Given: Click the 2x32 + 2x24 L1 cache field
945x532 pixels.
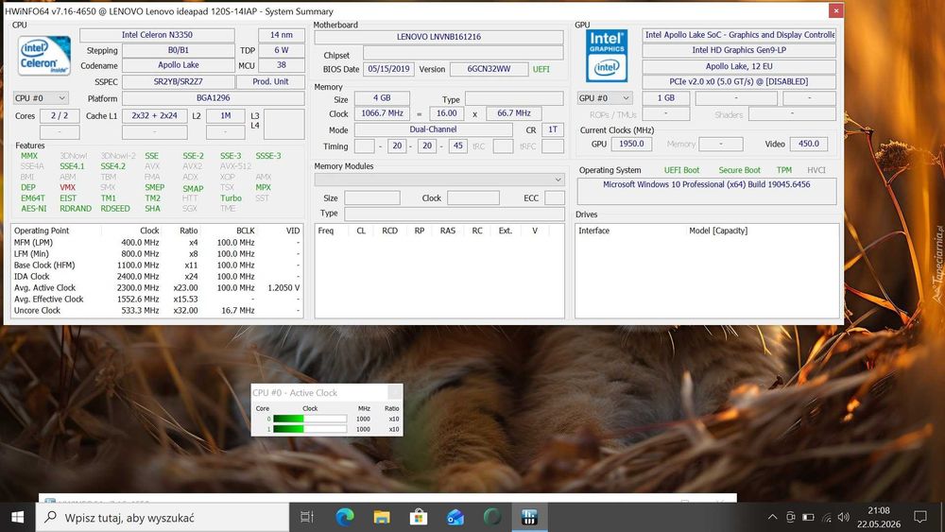Looking at the screenshot, I should (154, 115).
